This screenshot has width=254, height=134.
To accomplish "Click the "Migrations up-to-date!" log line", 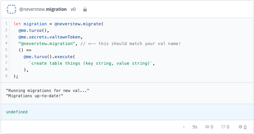I will [x=34, y=95].
